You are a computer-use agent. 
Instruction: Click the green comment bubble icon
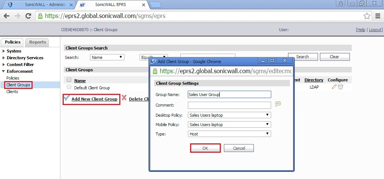(278, 104)
